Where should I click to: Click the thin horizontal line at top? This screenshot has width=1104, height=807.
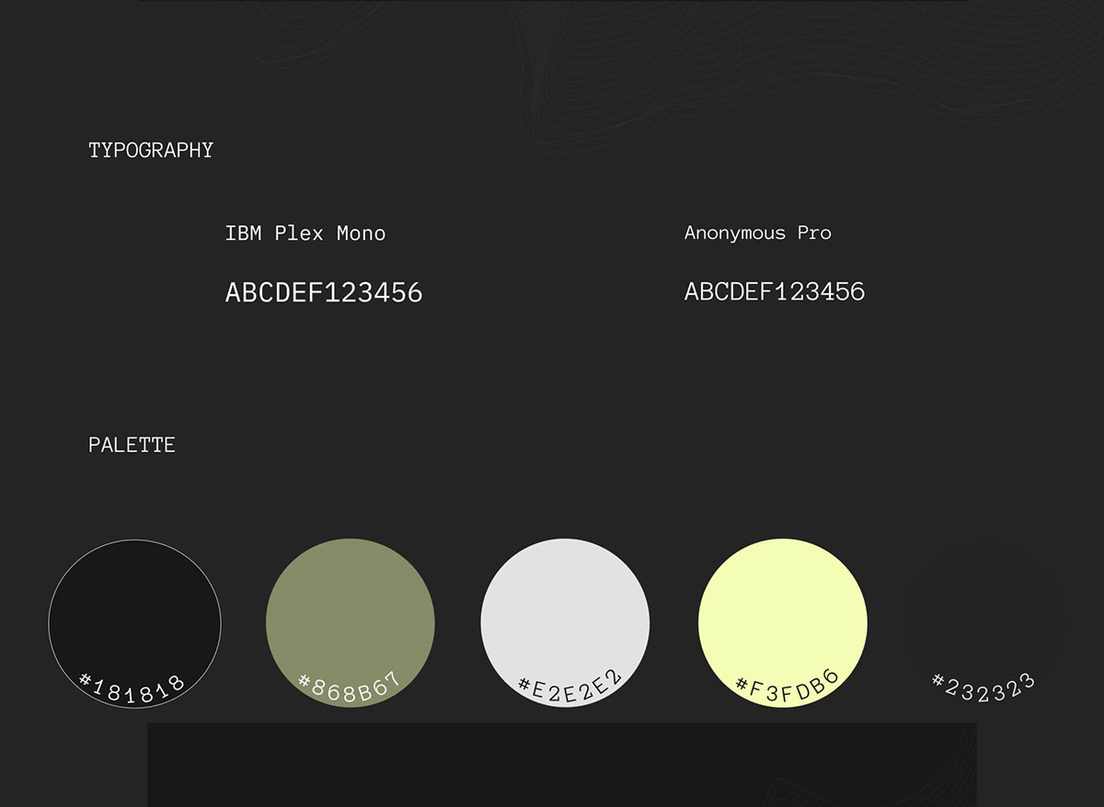click(552, 1)
